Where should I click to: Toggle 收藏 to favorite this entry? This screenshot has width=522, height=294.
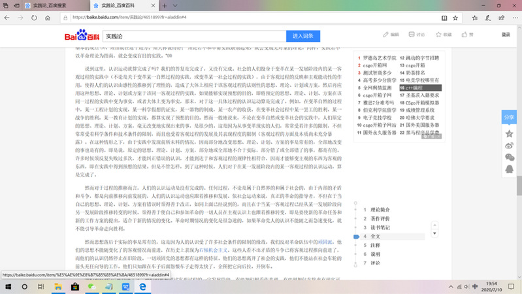439,34
